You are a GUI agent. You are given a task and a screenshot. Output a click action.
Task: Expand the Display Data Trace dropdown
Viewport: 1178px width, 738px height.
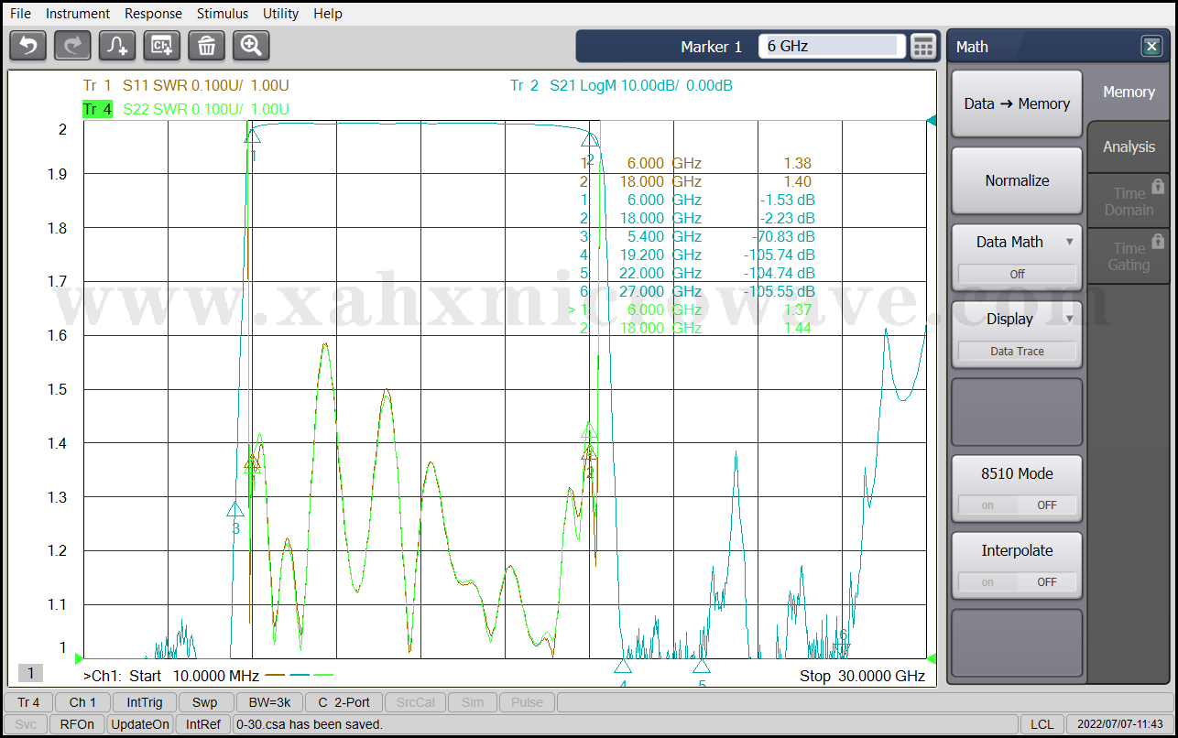click(1069, 319)
